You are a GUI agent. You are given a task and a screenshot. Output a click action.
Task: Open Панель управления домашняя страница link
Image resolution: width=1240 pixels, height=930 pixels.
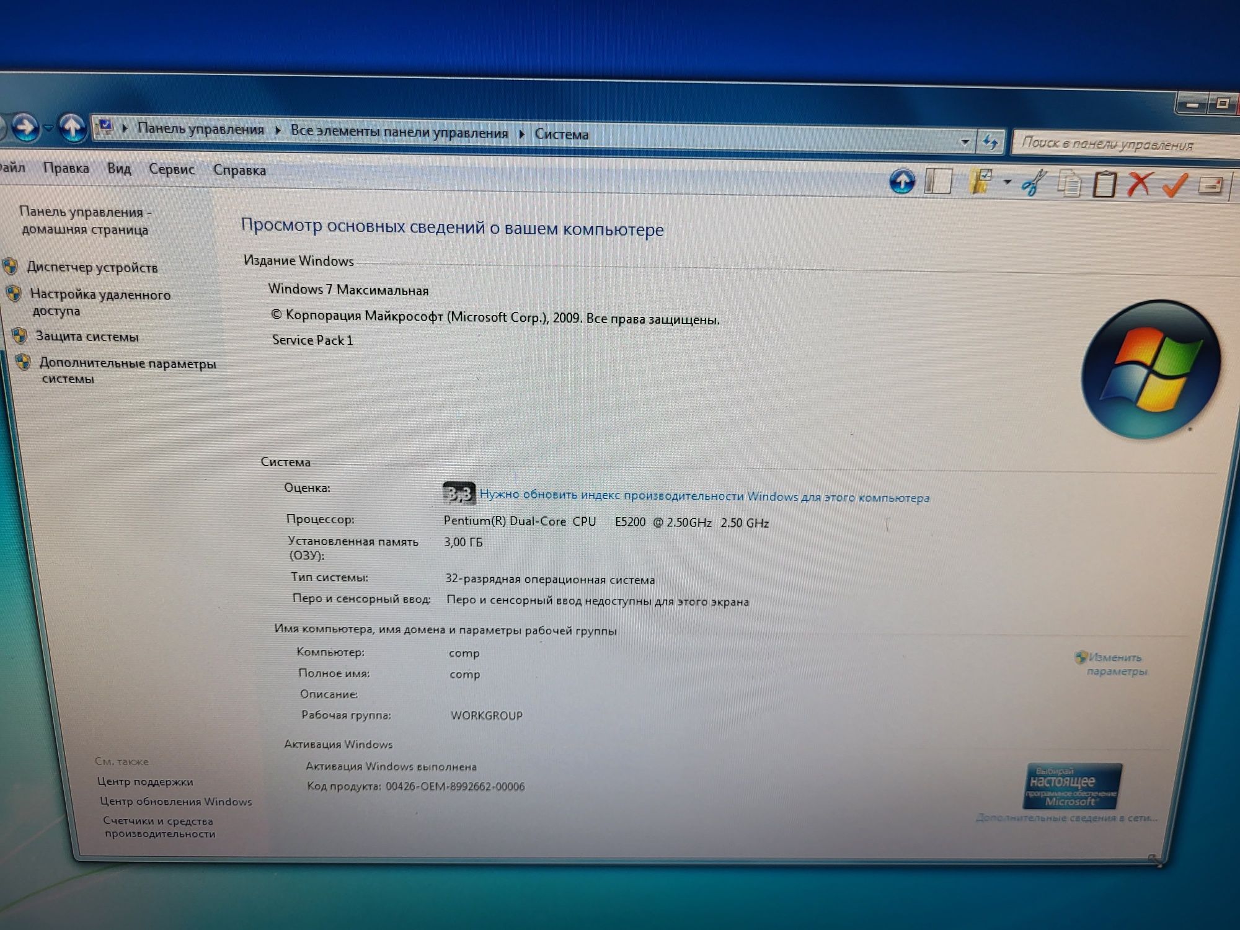coord(85,221)
